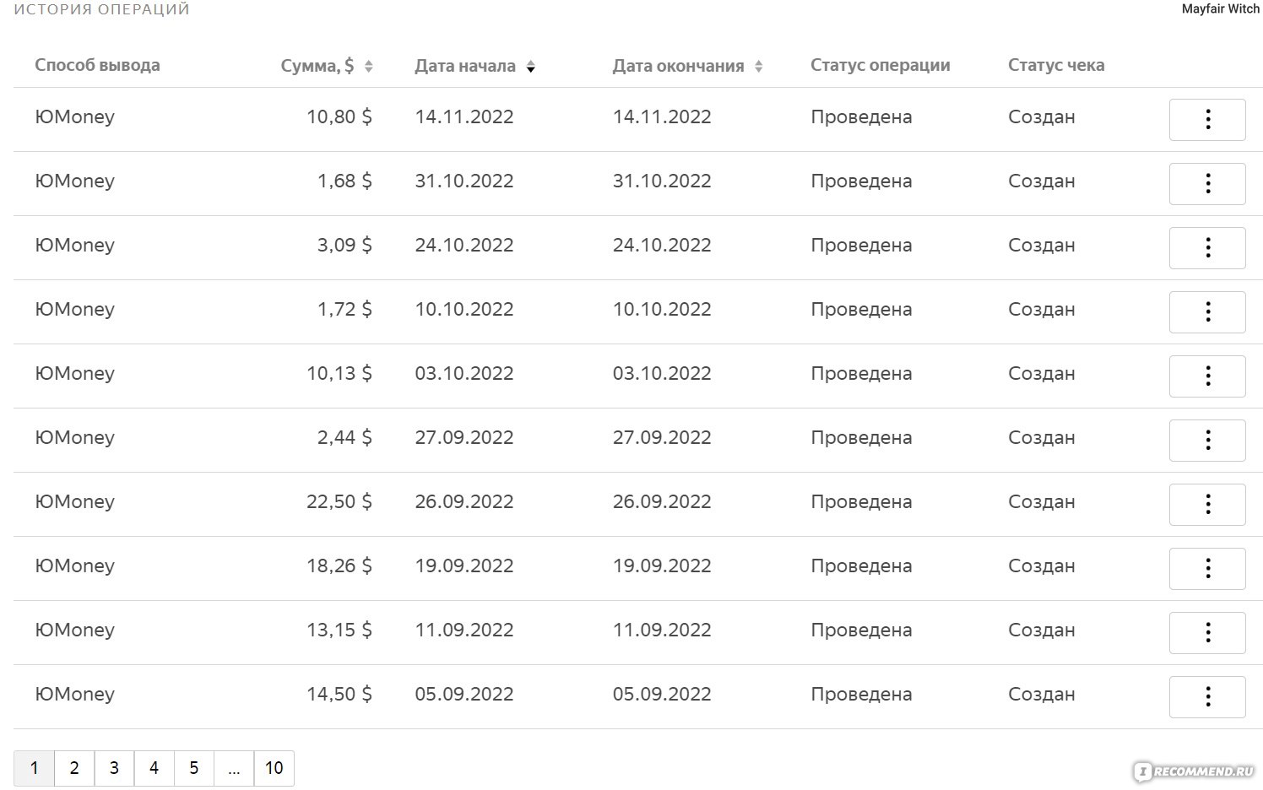This screenshot has width=1263, height=790.
Task: Open three-dot menu for 13,15 $ withdrawal
Action: click(x=1207, y=632)
